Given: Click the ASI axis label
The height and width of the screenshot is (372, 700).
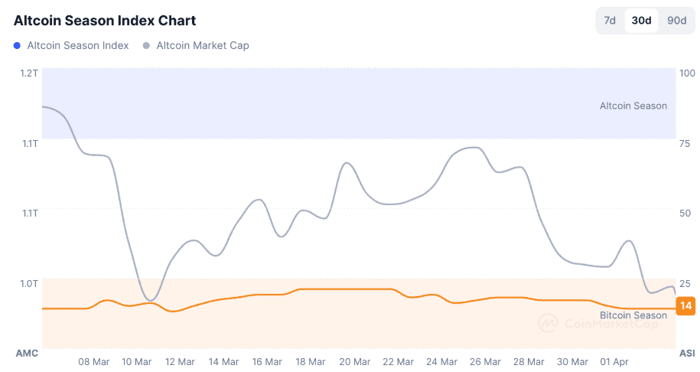Looking at the screenshot, I should point(686,353).
